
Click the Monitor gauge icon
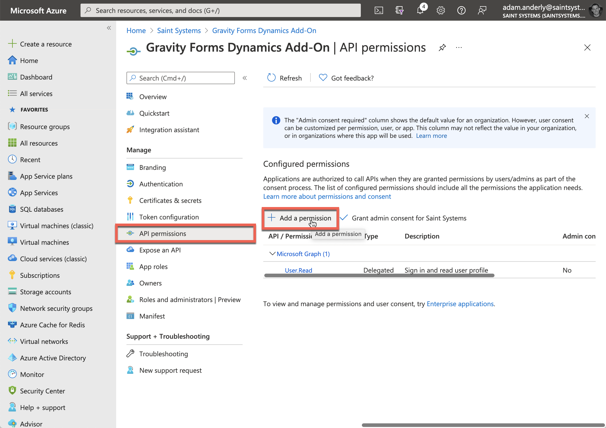point(12,374)
